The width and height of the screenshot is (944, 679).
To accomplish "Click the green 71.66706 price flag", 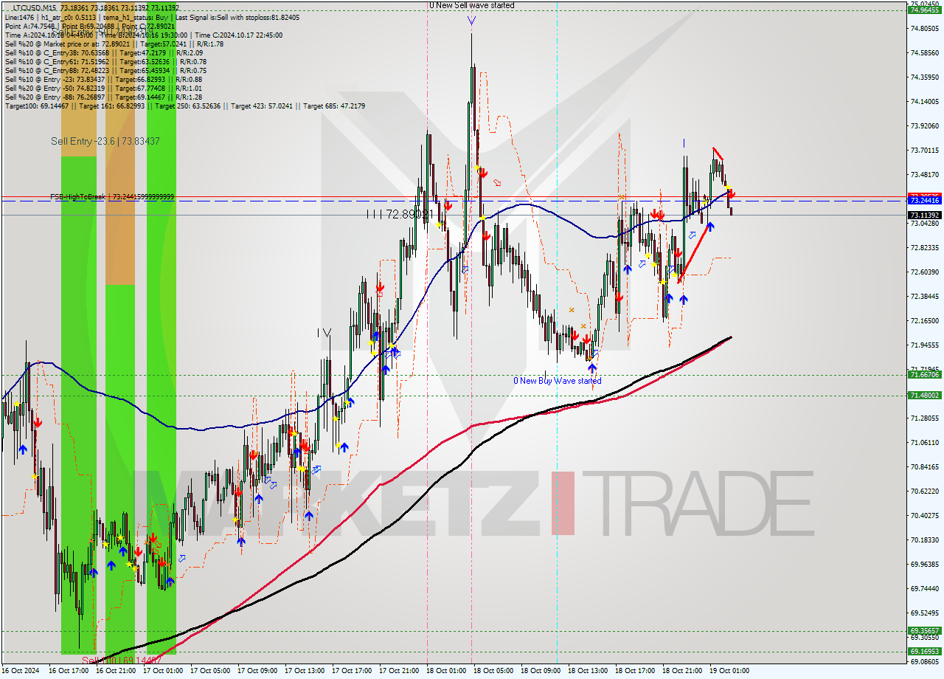I will pos(924,375).
